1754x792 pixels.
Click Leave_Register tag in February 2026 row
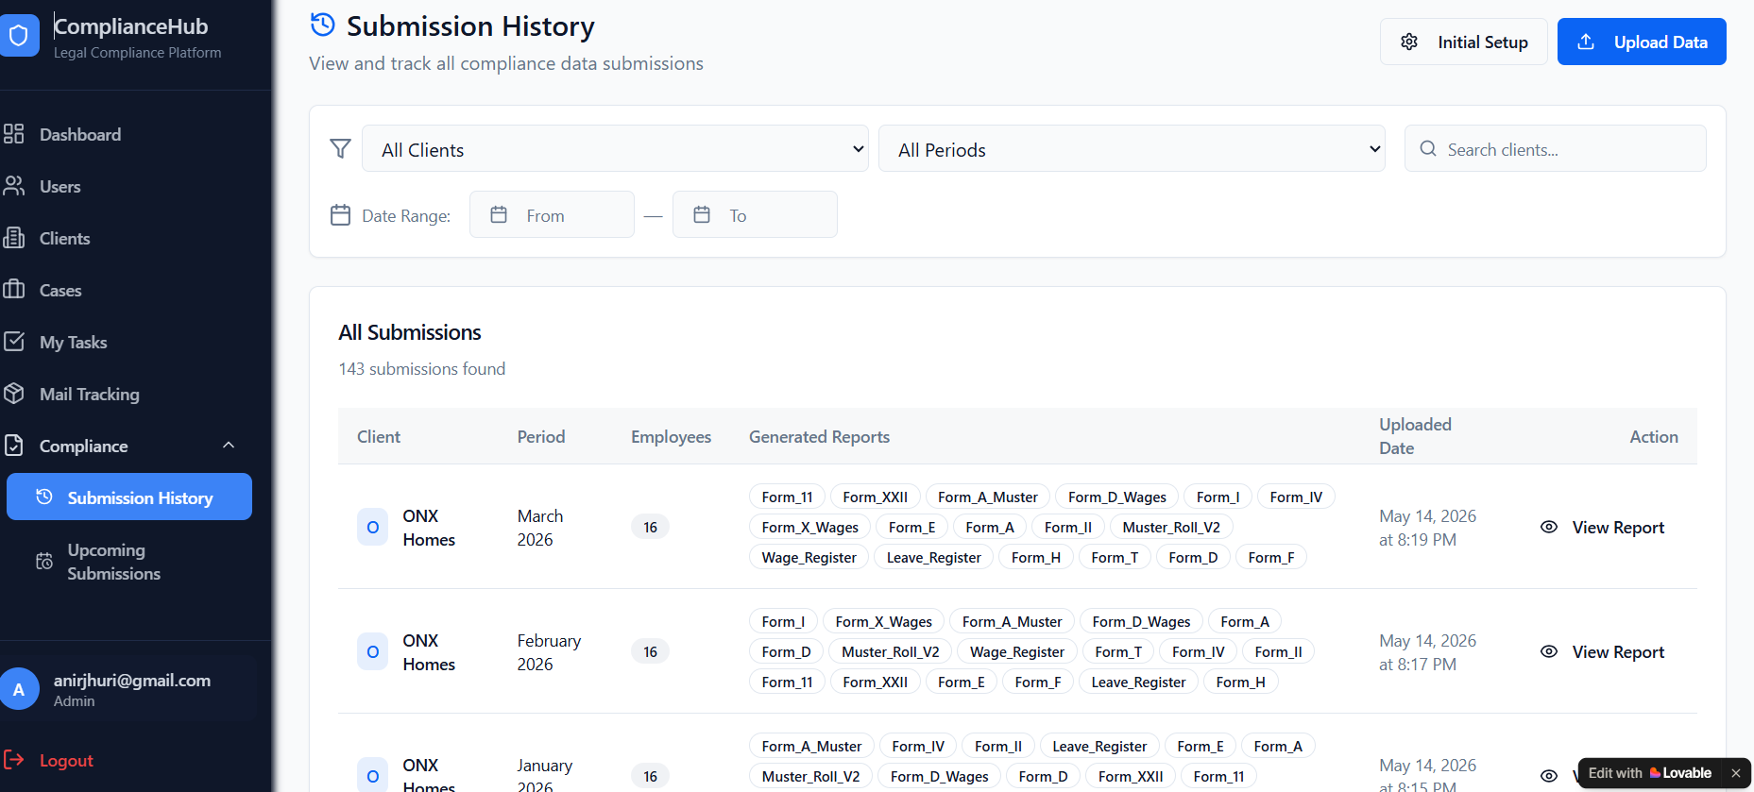click(1138, 682)
